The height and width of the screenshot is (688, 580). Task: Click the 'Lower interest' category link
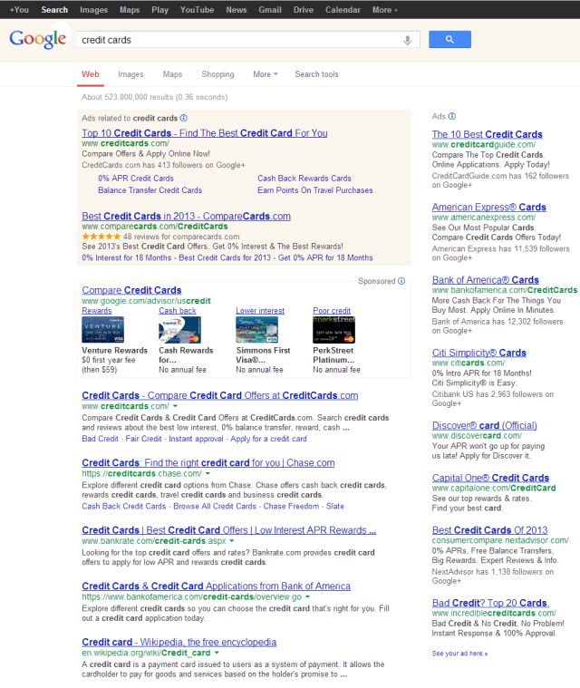(260, 311)
